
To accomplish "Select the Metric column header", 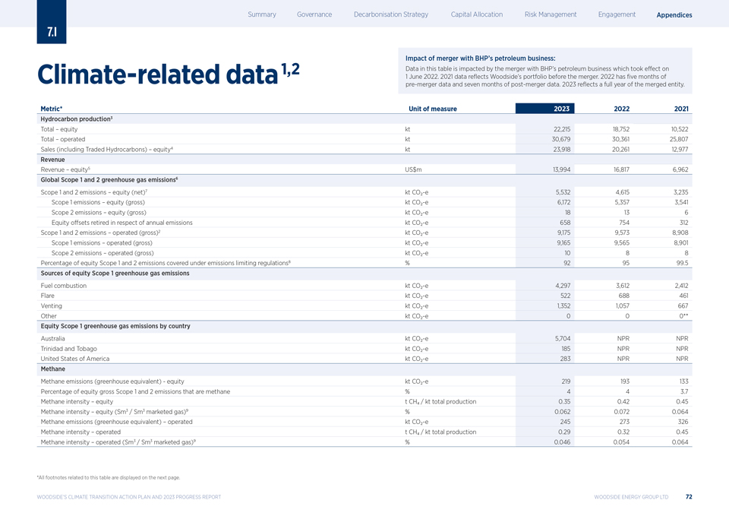I will pyautogui.click(x=53, y=109).
